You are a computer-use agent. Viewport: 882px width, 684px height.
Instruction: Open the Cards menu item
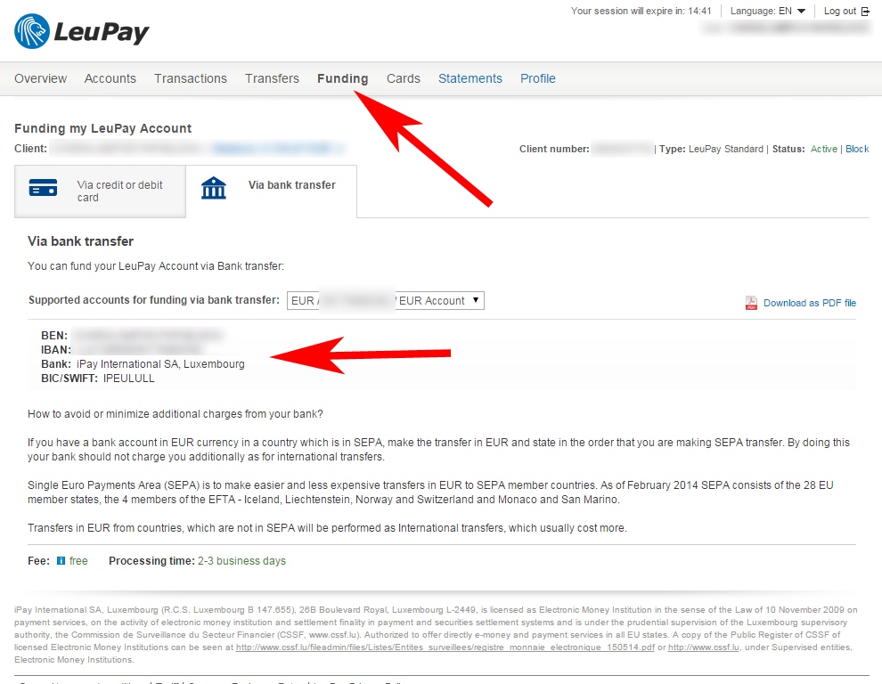(404, 78)
